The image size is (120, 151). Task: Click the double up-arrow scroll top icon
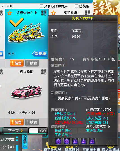click(17, 138)
